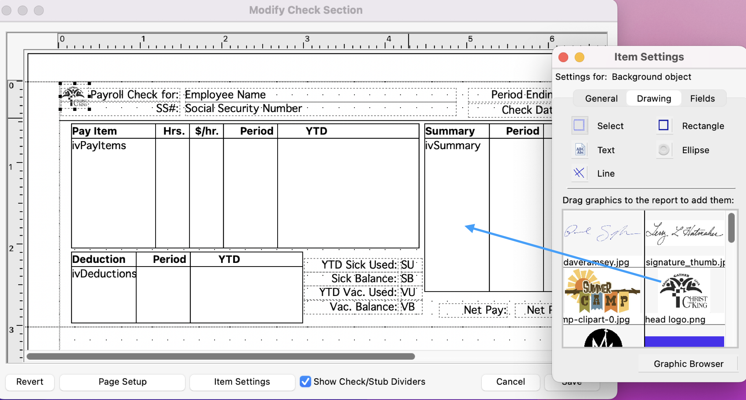This screenshot has height=400, width=746.
Task: Pick the Text tool icon
Action: (x=579, y=150)
